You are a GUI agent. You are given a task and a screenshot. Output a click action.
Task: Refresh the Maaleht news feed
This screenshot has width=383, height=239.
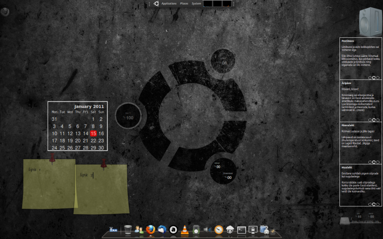click(x=374, y=205)
